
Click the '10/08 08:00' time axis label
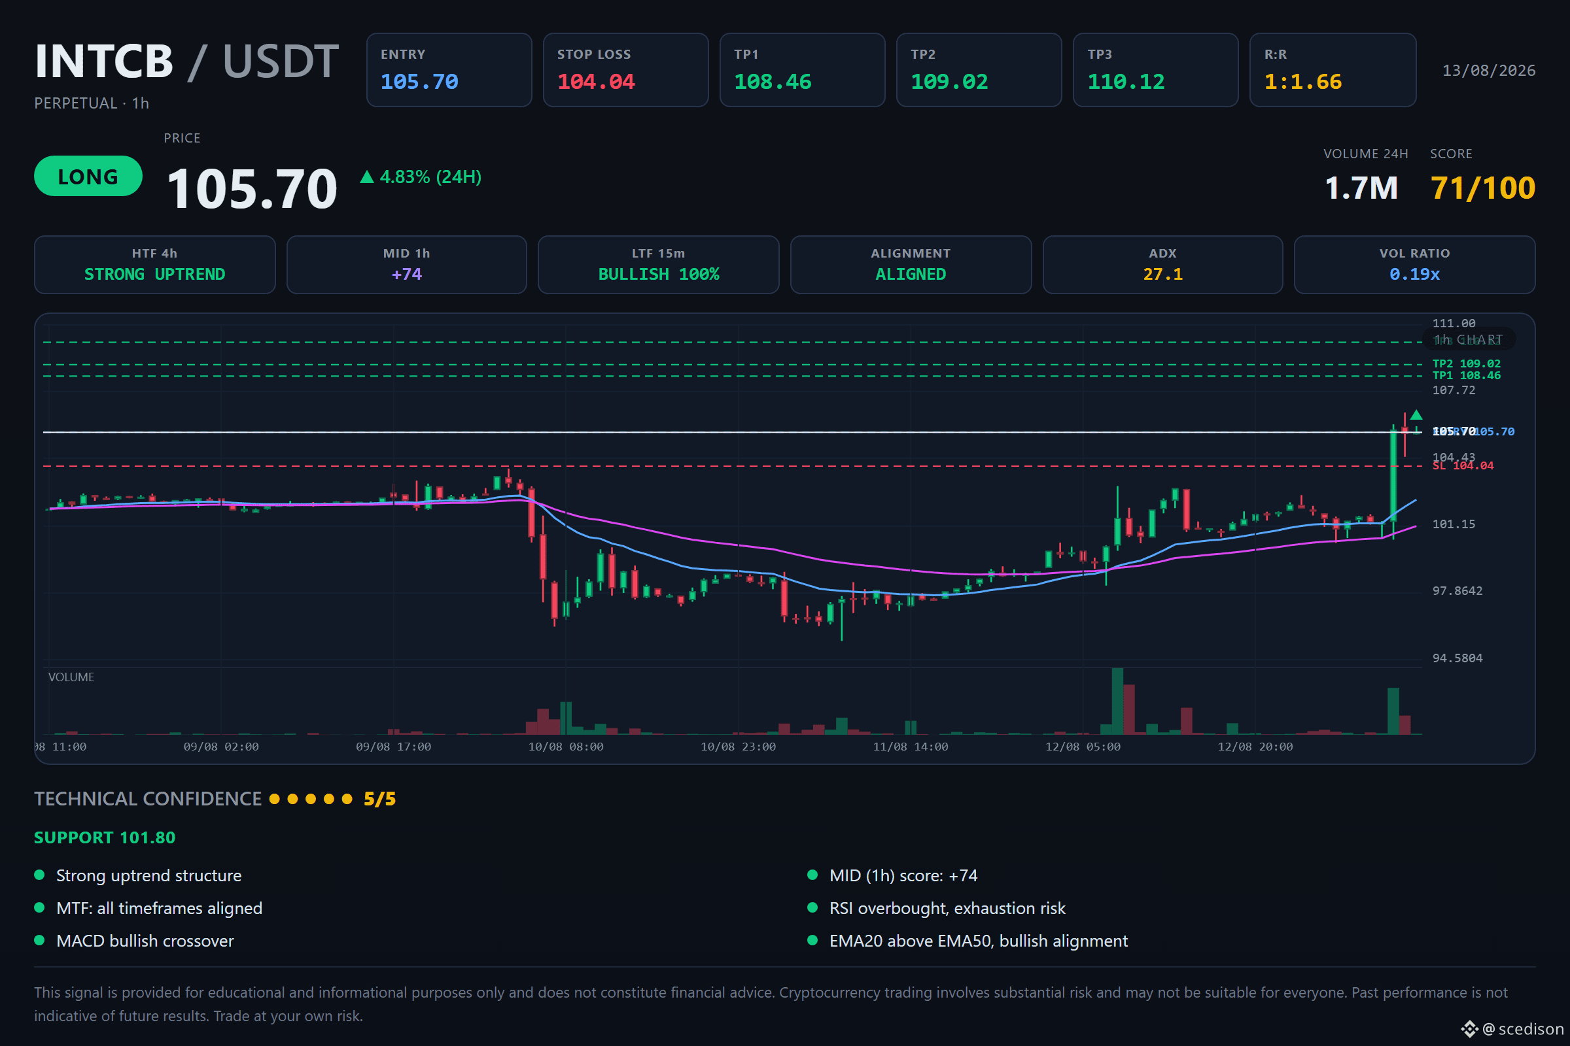click(x=566, y=747)
